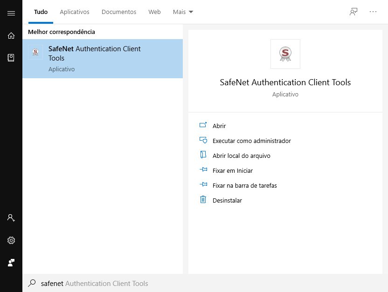Open the hamburger menu in the sidebar
Image resolution: width=388 pixels, height=292 pixels.
[11, 13]
